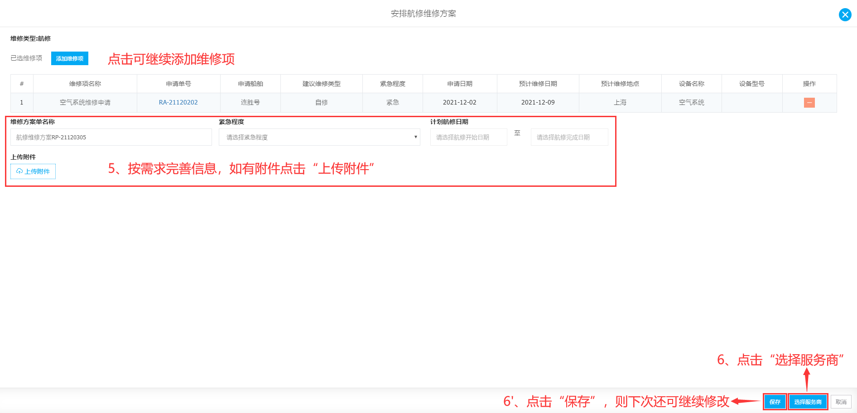Screen dimensions: 857x413
Task: Click the 申请船舶 column header
Action: click(x=250, y=84)
